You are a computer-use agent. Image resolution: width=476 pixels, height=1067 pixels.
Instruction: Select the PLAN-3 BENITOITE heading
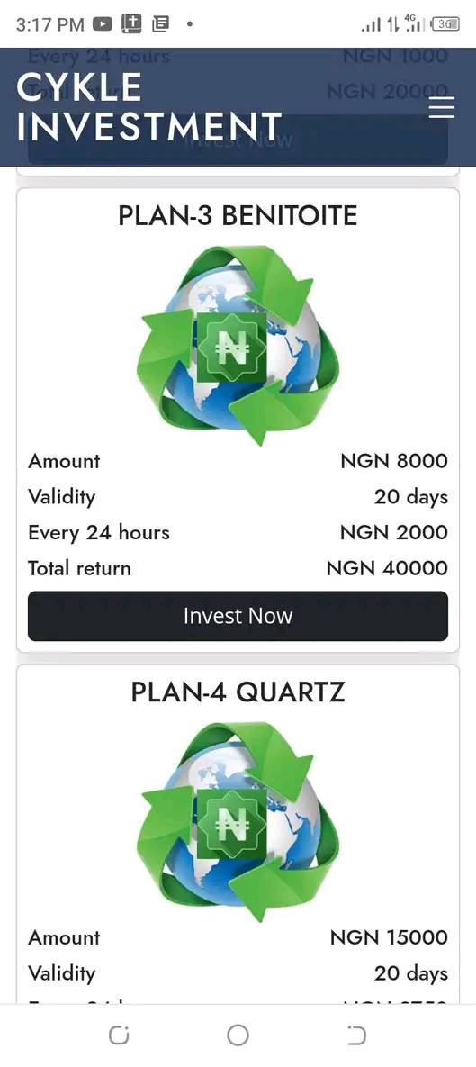click(238, 216)
